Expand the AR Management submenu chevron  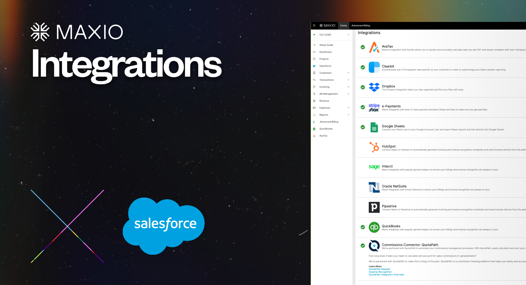348,94
